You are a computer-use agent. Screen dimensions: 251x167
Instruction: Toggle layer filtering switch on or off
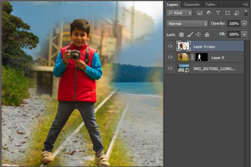click(246, 13)
